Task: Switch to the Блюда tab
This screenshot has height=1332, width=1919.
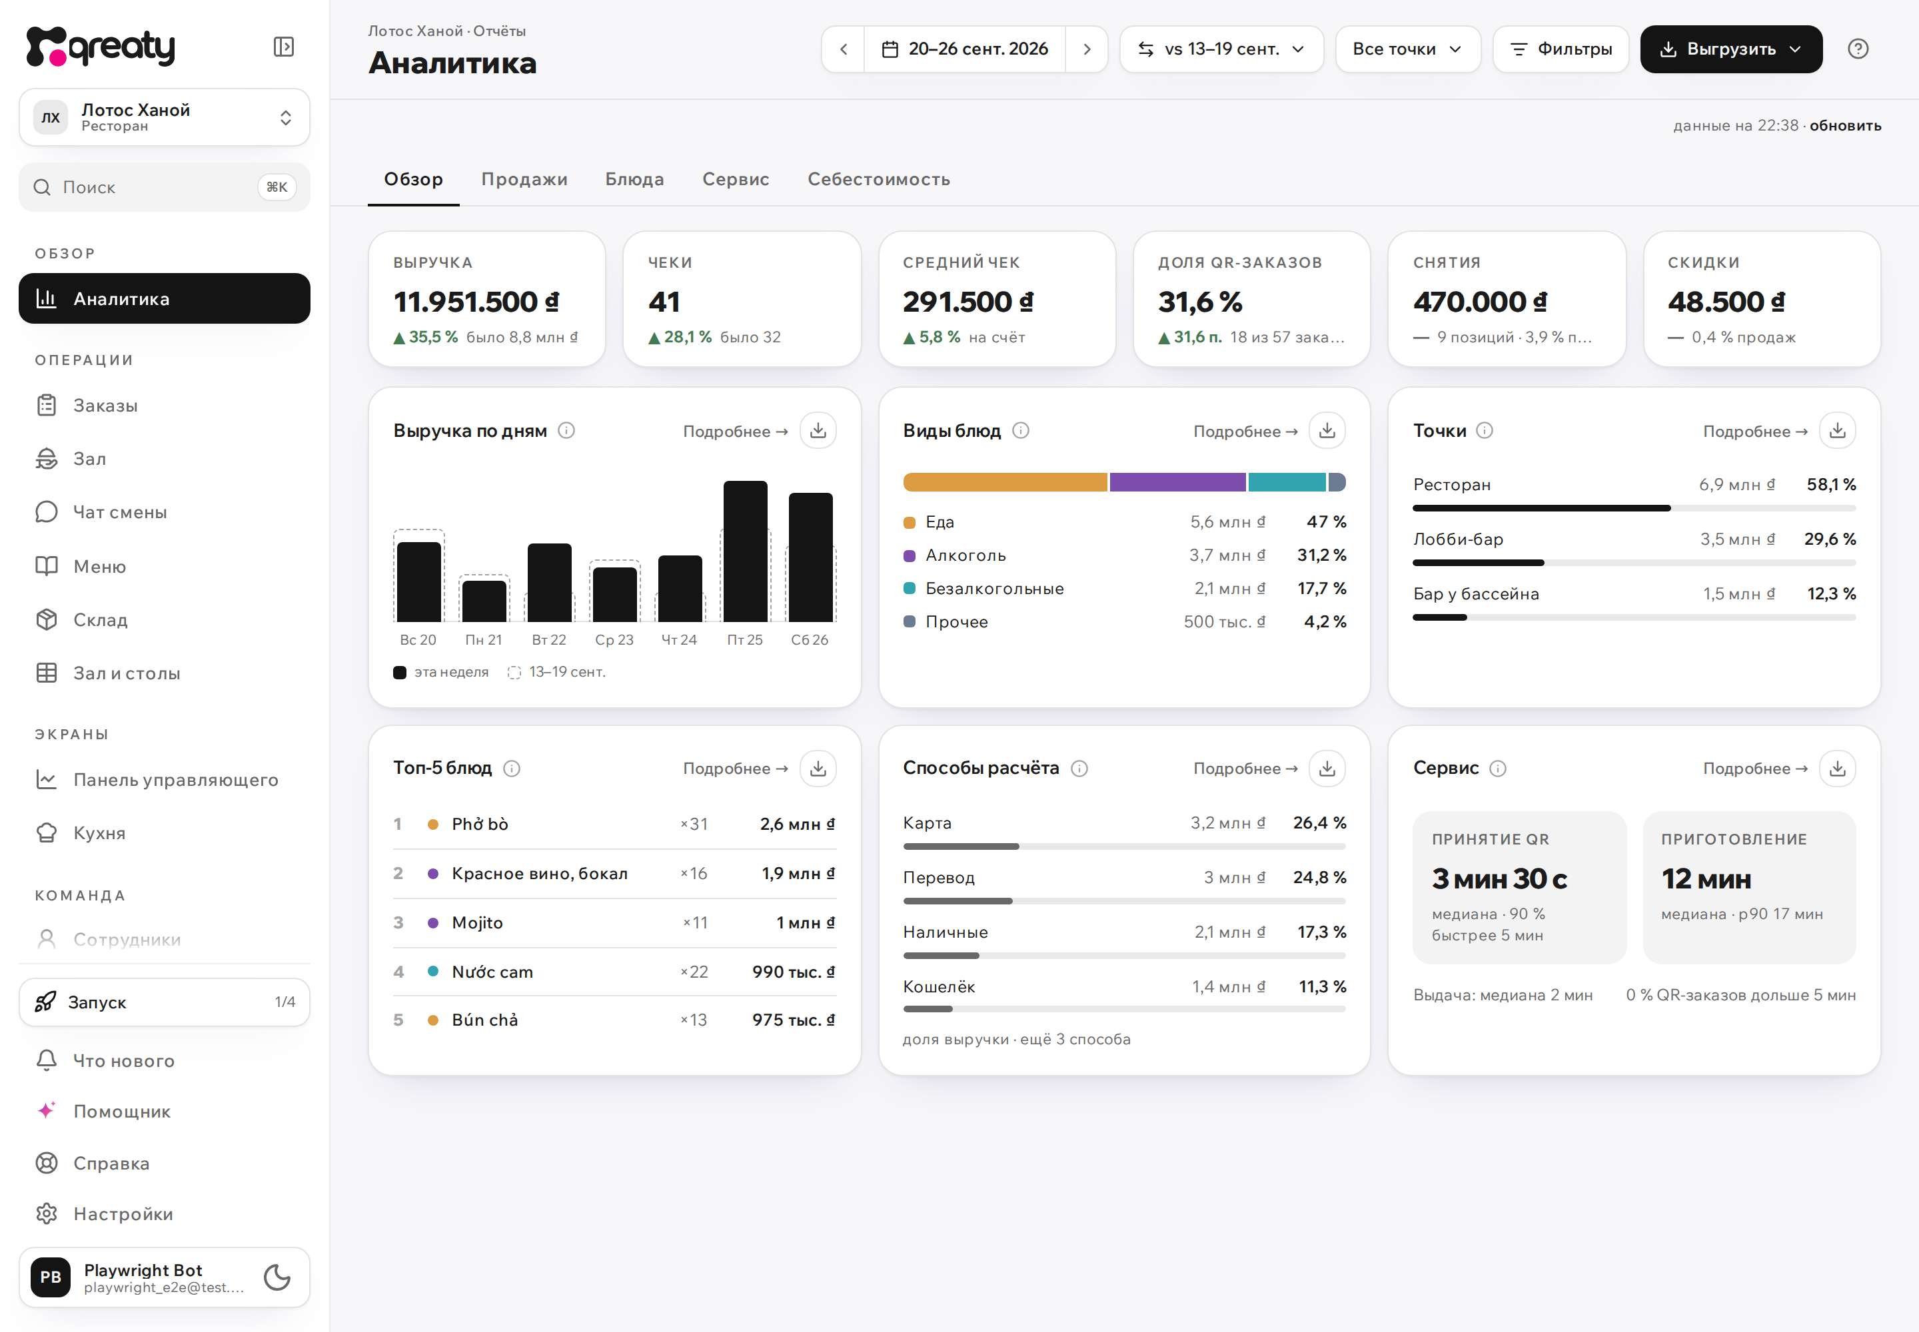Action: tap(634, 179)
